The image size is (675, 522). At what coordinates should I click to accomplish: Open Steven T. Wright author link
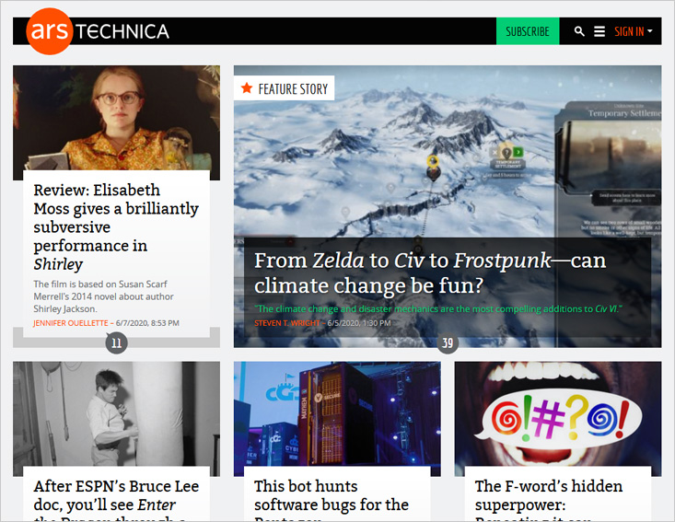coord(287,323)
